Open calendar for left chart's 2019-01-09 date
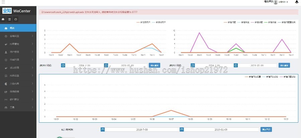 point(106,65)
